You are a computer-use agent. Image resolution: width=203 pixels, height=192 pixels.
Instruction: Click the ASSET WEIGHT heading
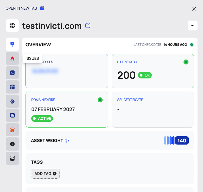[x=47, y=140]
